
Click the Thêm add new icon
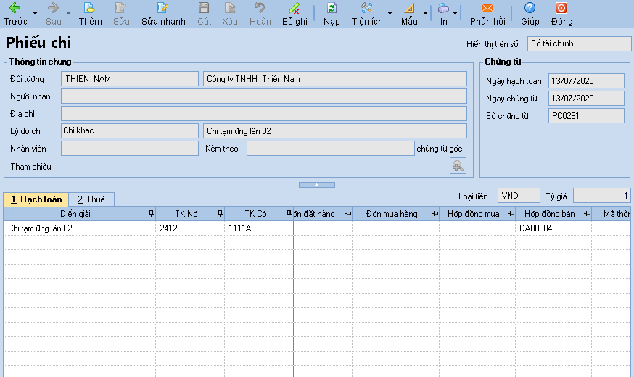click(x=90, y=8)
